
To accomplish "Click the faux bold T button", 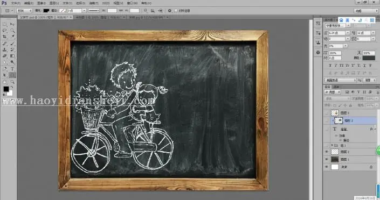I will click(x=330, y=65).
